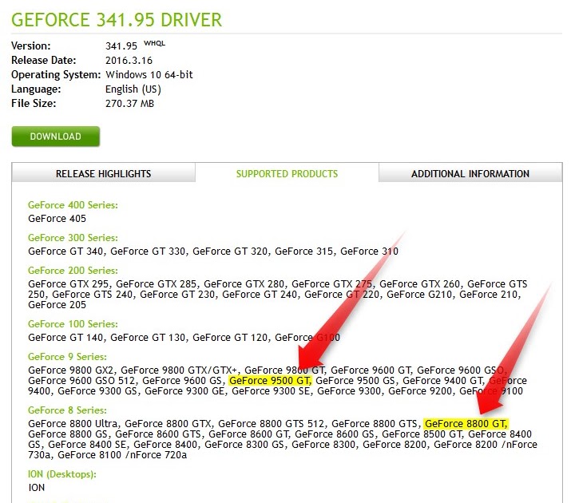Click the ION entry under ION (Desktops)

coord(37,488)
